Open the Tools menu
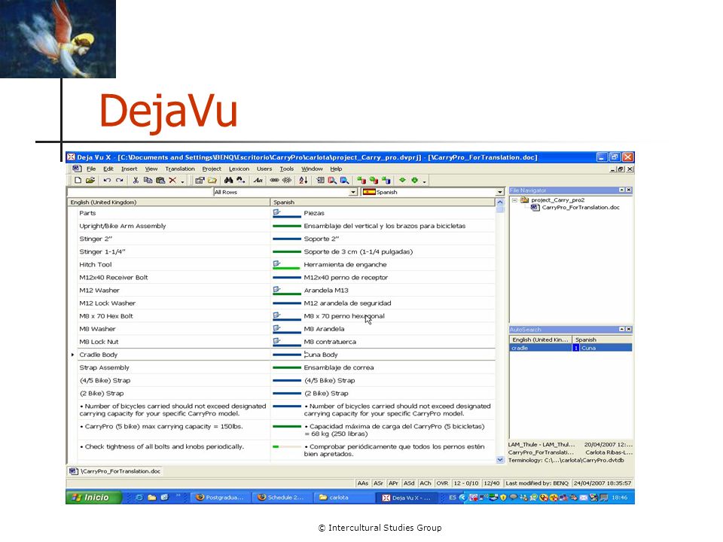723x542 pixels. [x=287, y=169]
